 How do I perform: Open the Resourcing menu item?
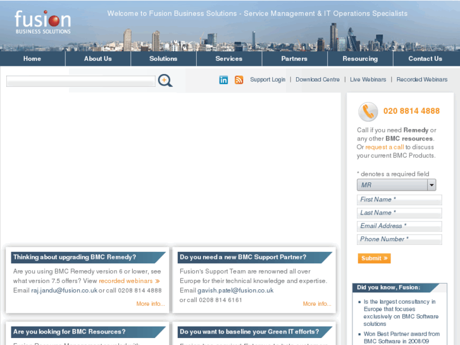(360, 59)
